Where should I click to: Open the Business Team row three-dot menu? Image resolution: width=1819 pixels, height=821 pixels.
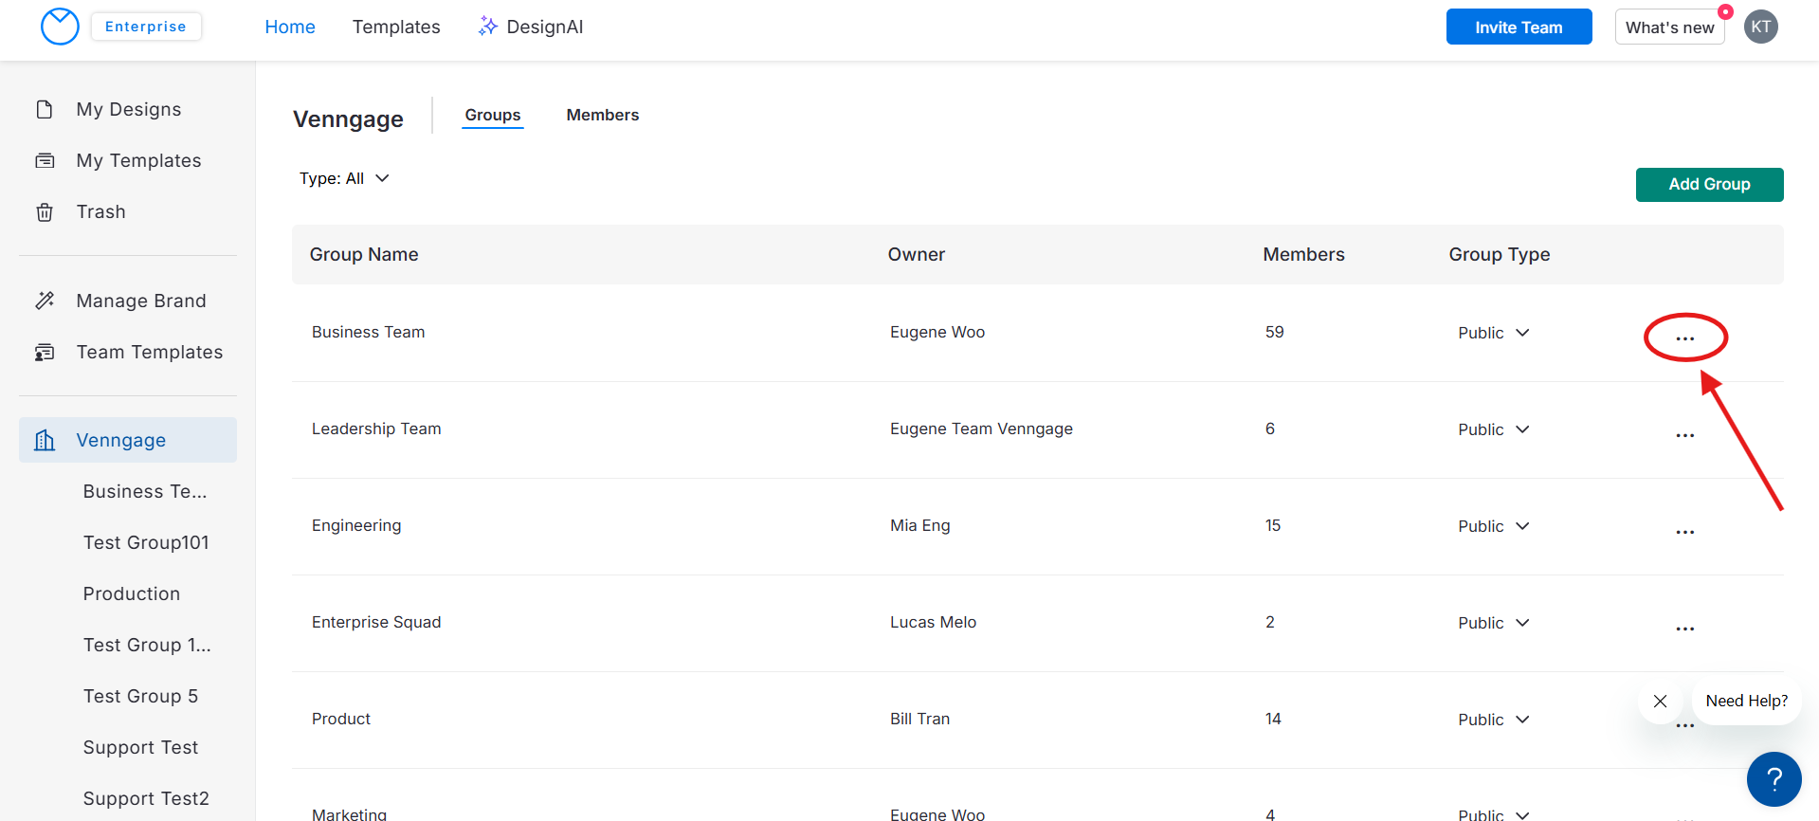[x=1684, y=338]
